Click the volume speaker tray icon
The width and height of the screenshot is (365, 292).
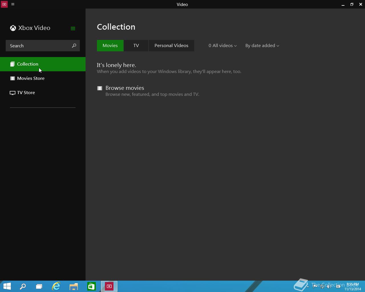(x=329, y=287)
